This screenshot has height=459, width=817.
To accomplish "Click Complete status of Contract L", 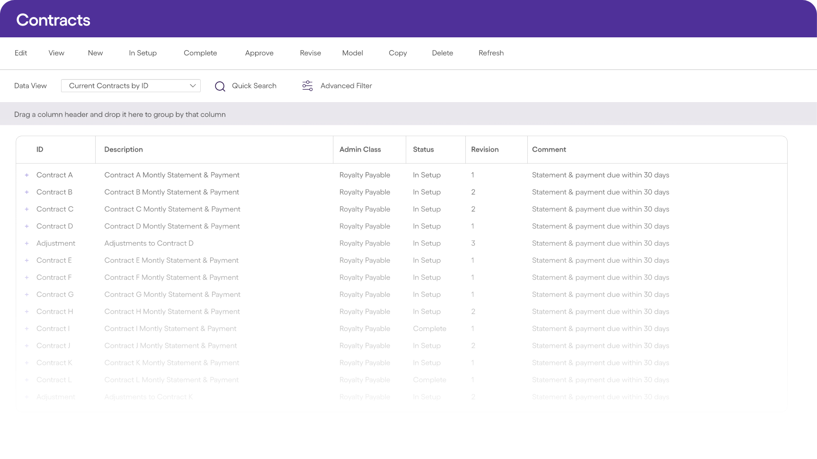I will coord(429,380).
